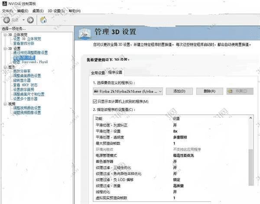Click the settings list scroll-up arrow
Screen dimensions: 260x204
point(251,118)
